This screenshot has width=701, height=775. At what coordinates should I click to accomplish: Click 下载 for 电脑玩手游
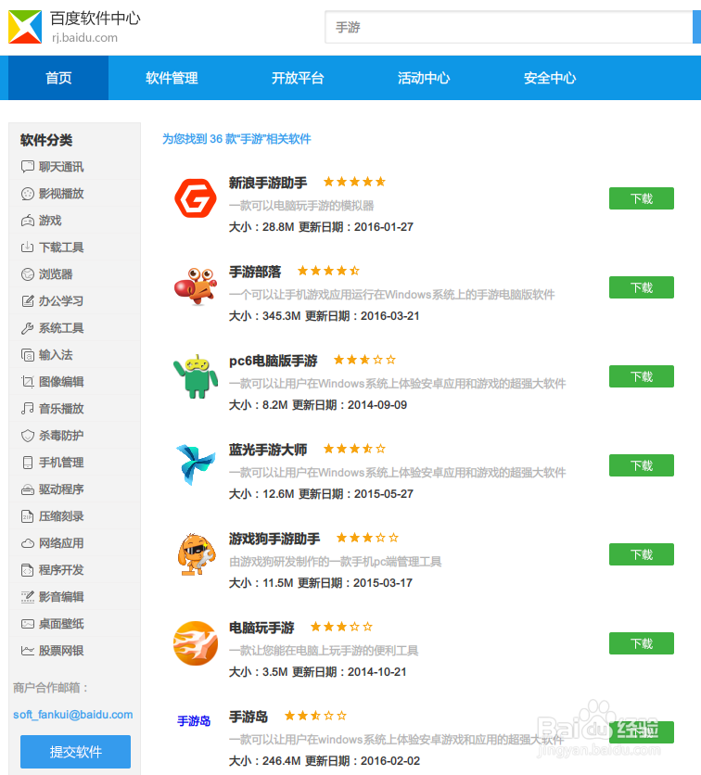pyautogui.click(x=641, y=643)
